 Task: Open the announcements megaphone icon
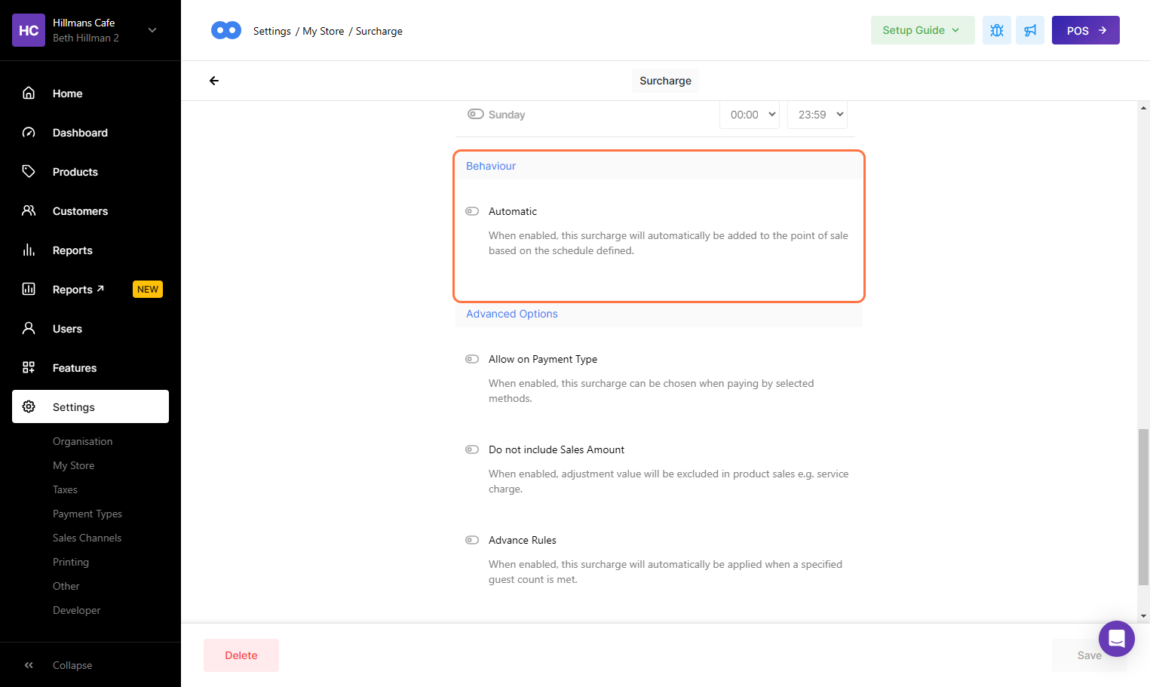pyautogui.click(x=1029, y=30)
